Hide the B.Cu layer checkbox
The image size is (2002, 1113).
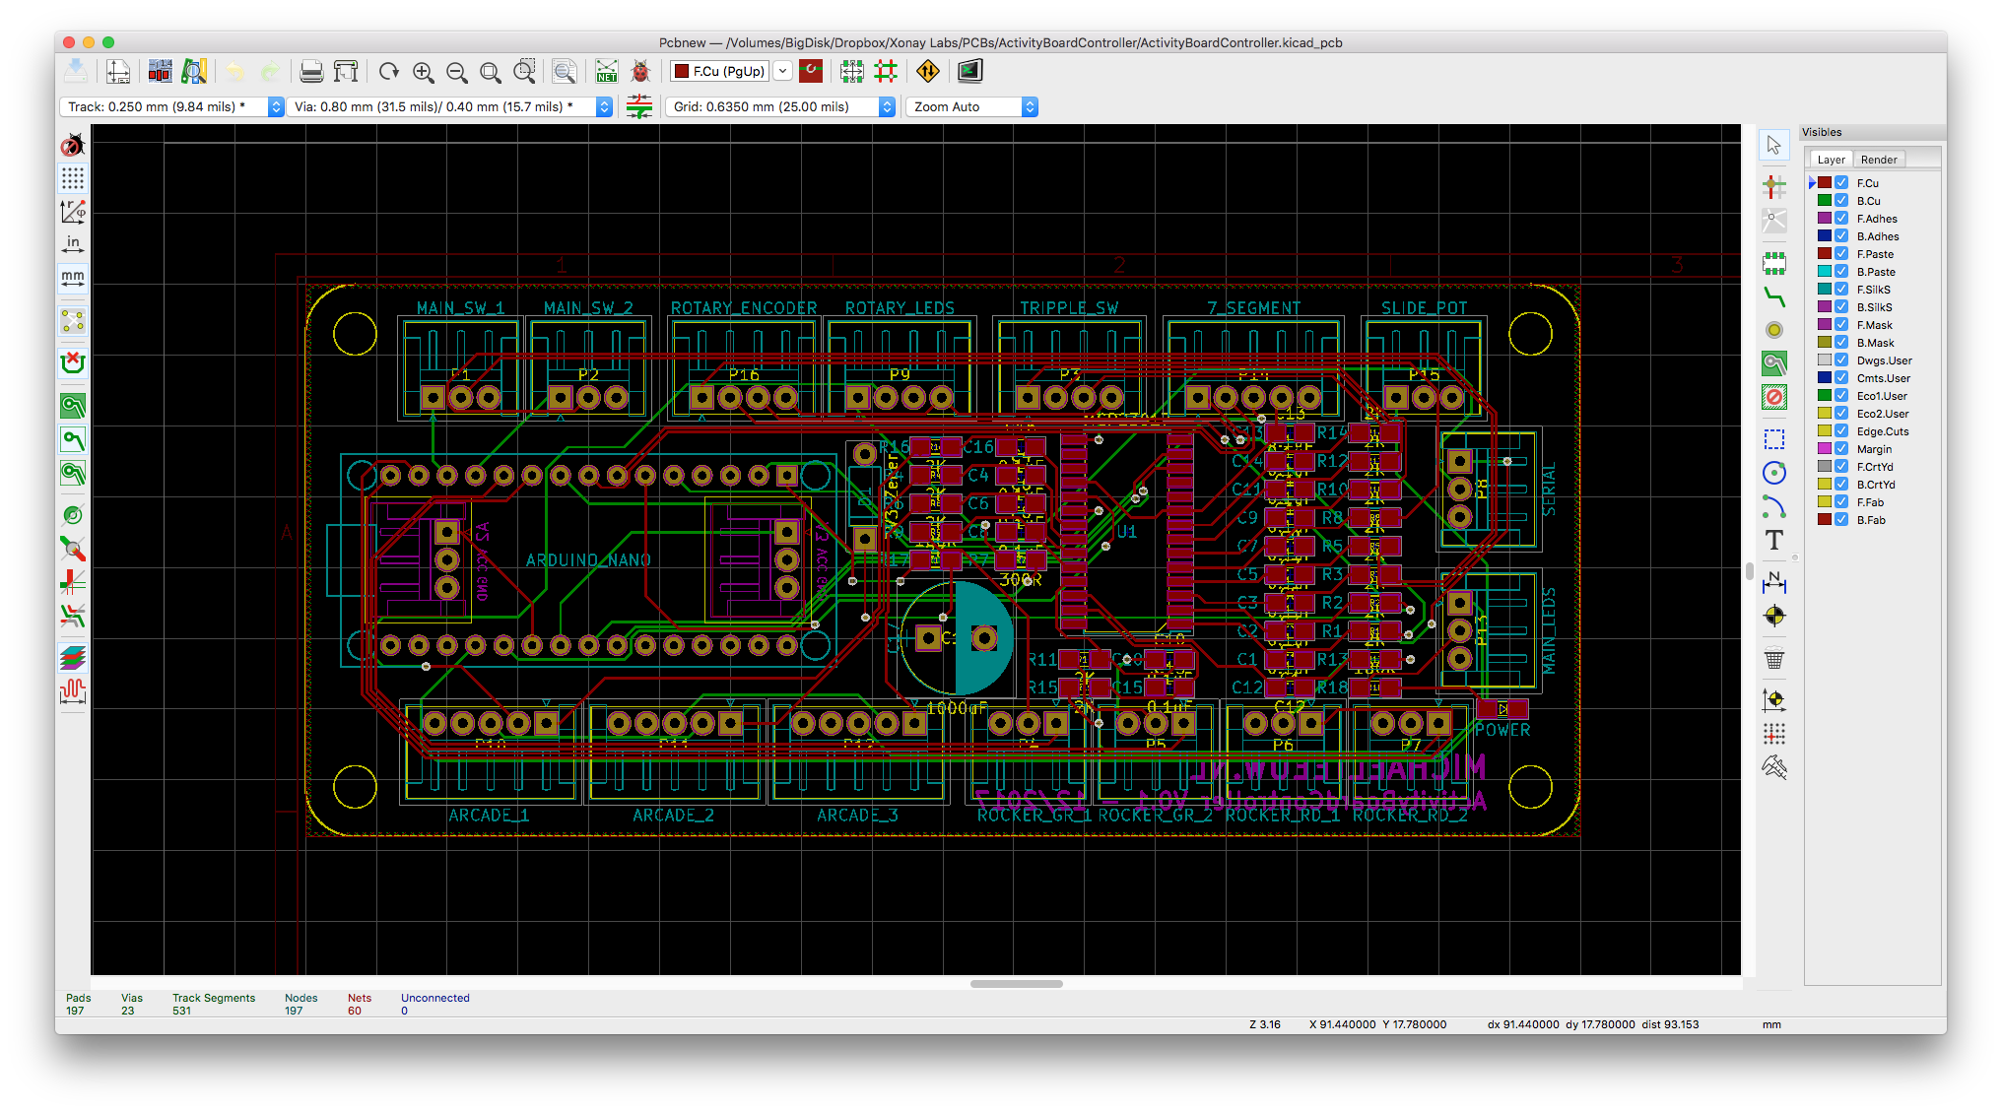point(1841,201)
